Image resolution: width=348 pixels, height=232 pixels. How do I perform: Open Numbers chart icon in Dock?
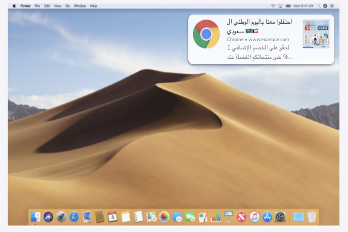[216, 217]
